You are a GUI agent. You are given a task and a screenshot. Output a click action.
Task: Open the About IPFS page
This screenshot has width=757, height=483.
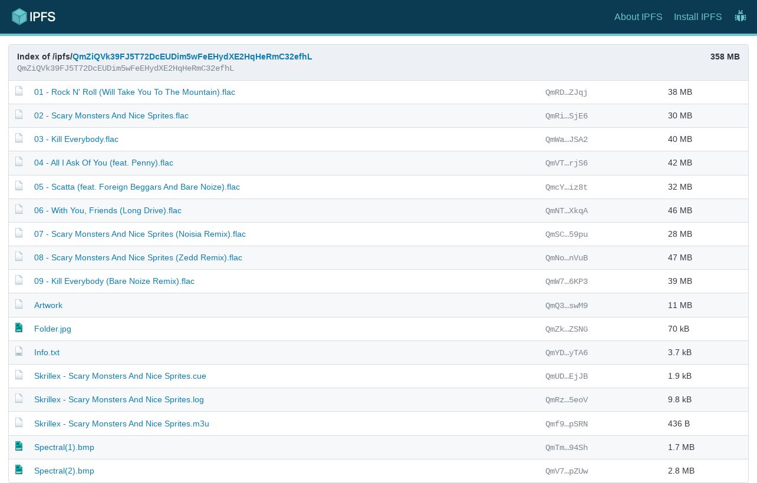click(638, 16)
